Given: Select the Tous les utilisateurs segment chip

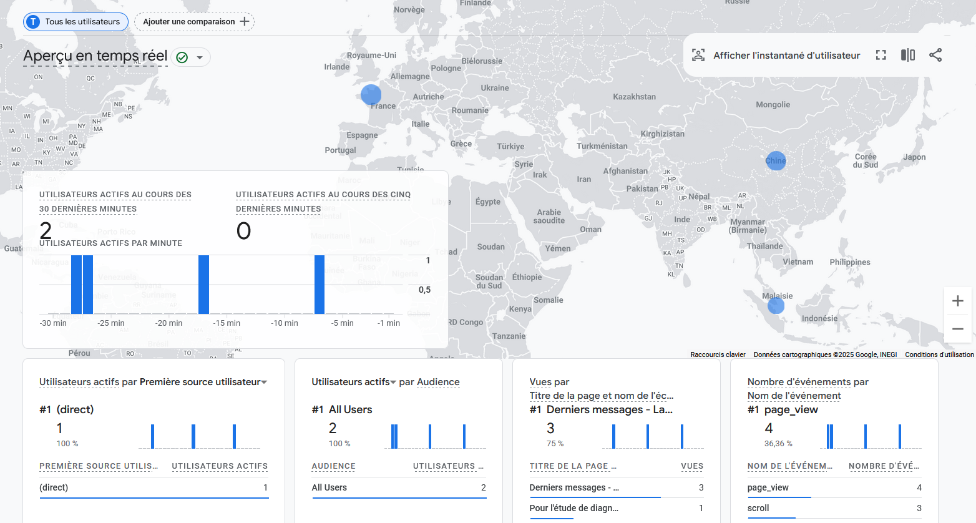Looking at the screenshot, I should pyautogui.click(x=76, y=21).
